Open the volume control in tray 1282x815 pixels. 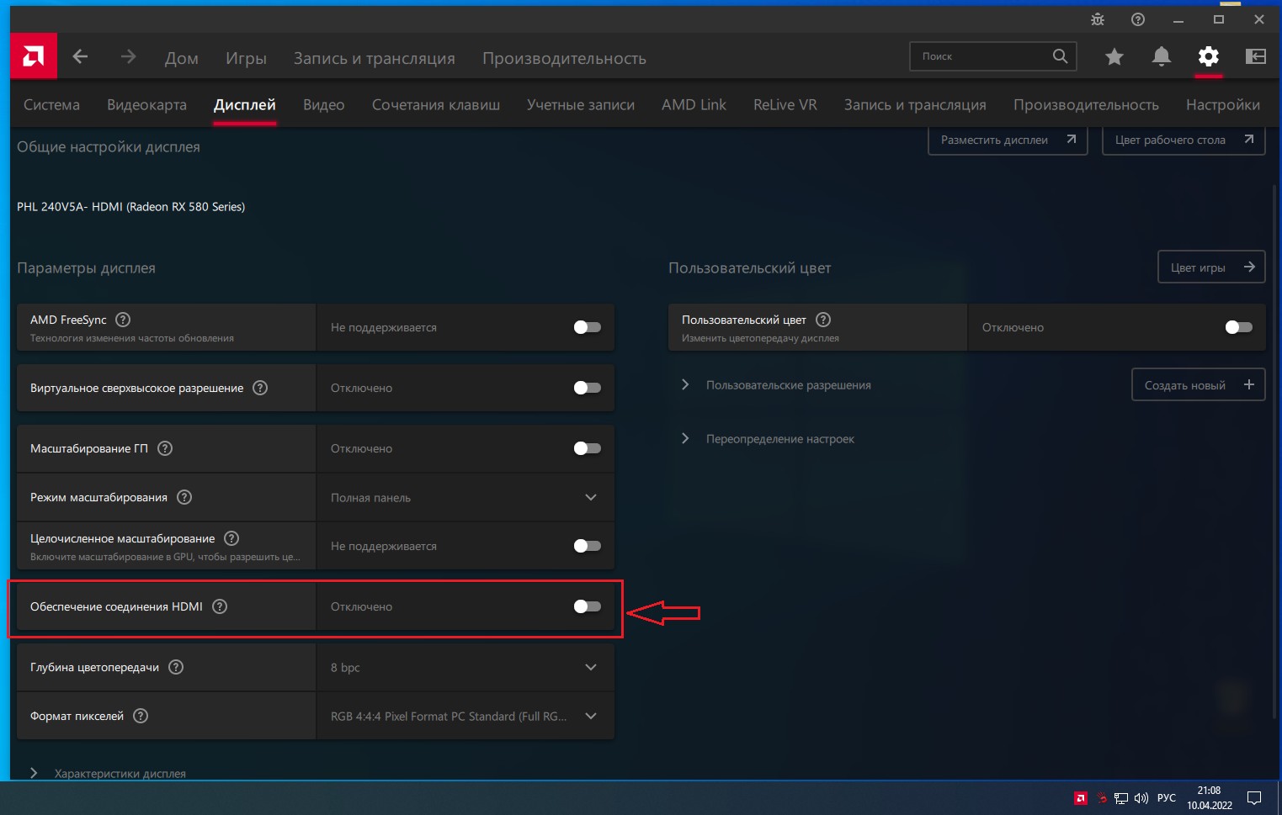click(x=1141, y=798)
